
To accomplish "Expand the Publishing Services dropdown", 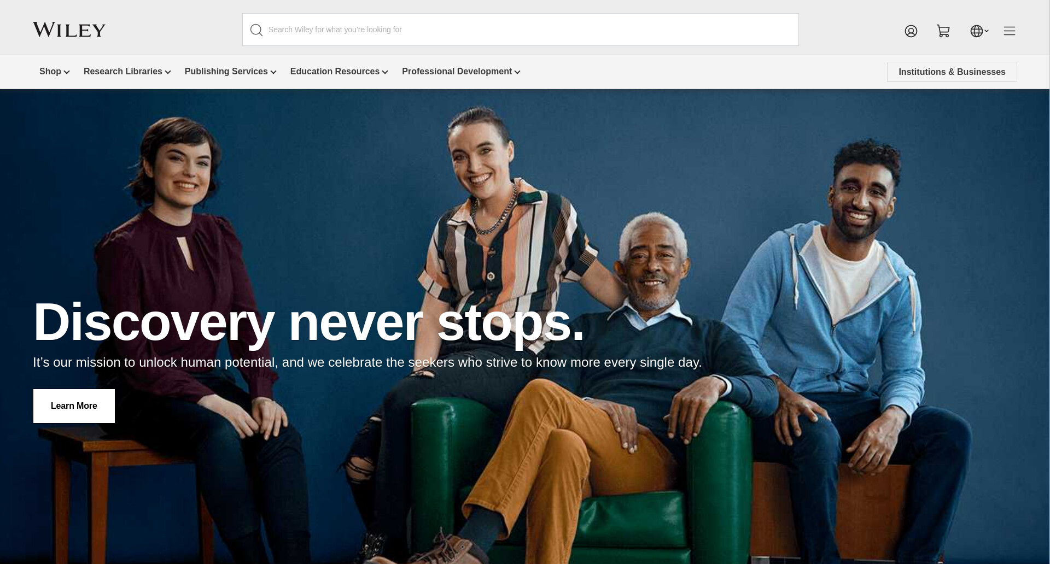I will click(231, 72).
